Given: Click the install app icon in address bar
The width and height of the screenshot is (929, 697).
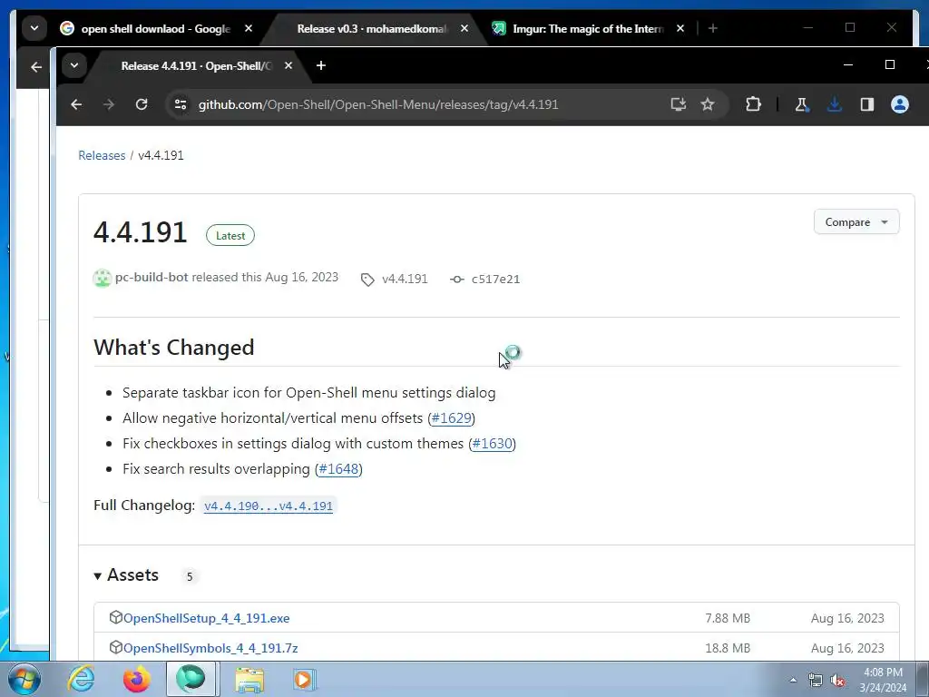Looking at the screenshot, I should (x=679, y=104).
